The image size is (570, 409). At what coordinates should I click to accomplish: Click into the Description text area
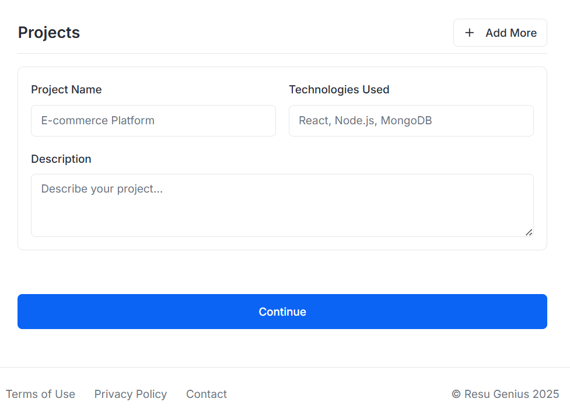click(282, 205)
